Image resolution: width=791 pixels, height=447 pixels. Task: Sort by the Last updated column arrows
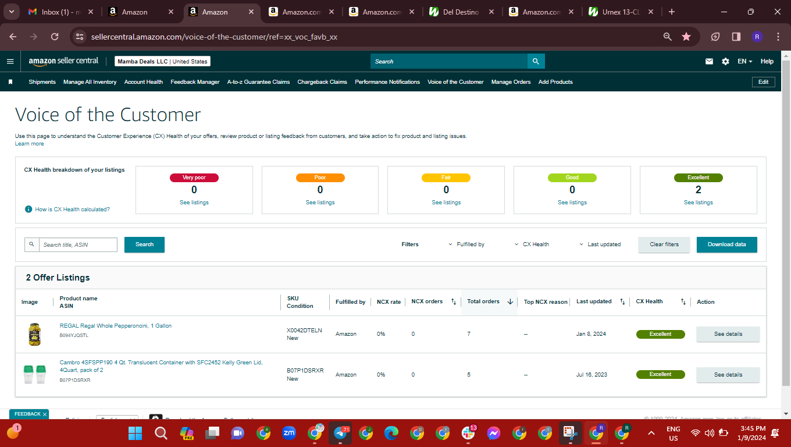tap(622, 301)
